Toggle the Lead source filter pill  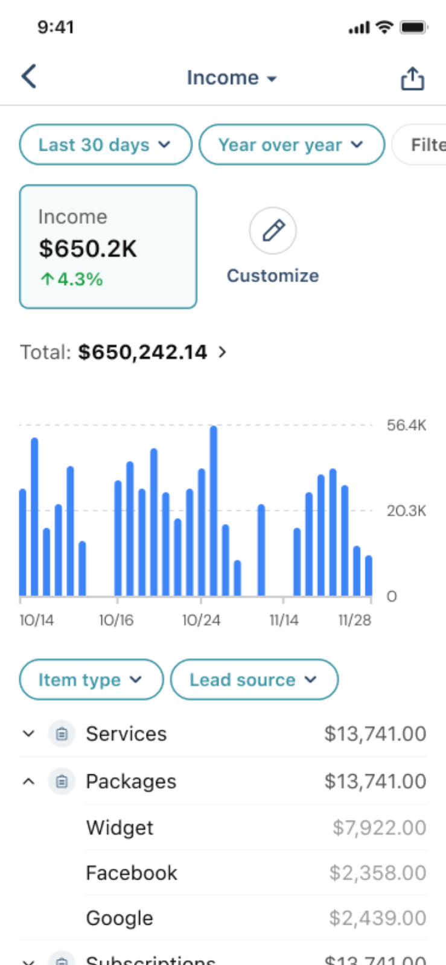point(254,680)
